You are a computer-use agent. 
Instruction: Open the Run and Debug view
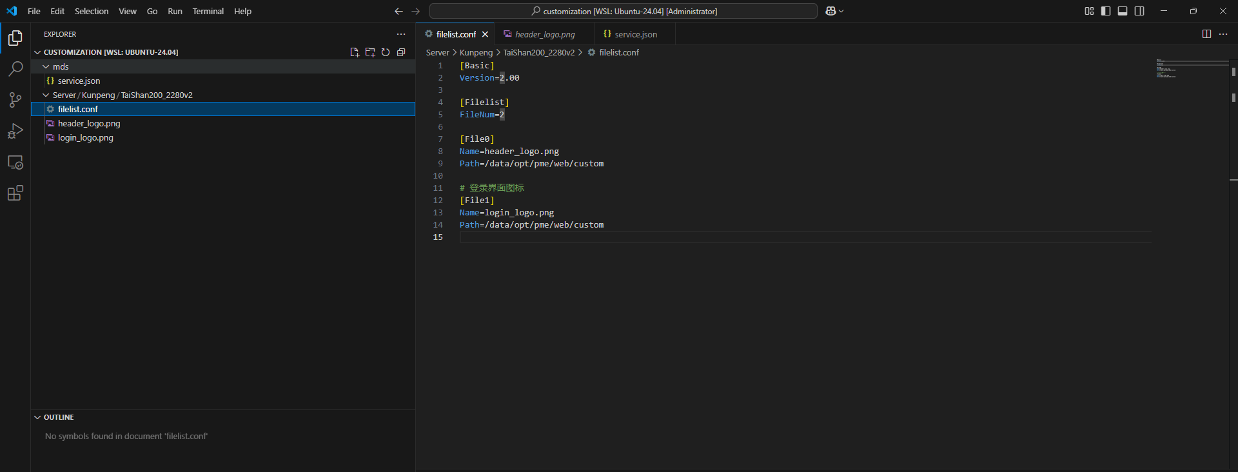pos(15,131)
